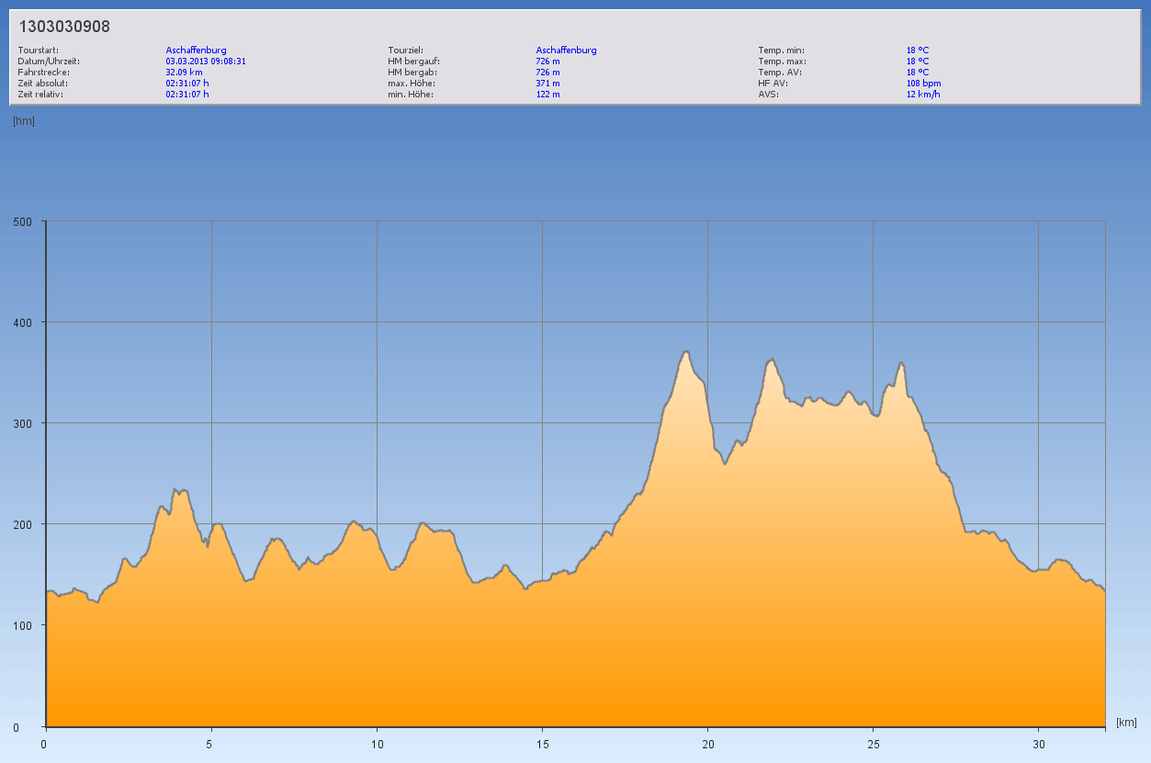The image size is (1151, 763).
Task: Select the 30 tick label on the x-axis
Action: [1038, 744]
